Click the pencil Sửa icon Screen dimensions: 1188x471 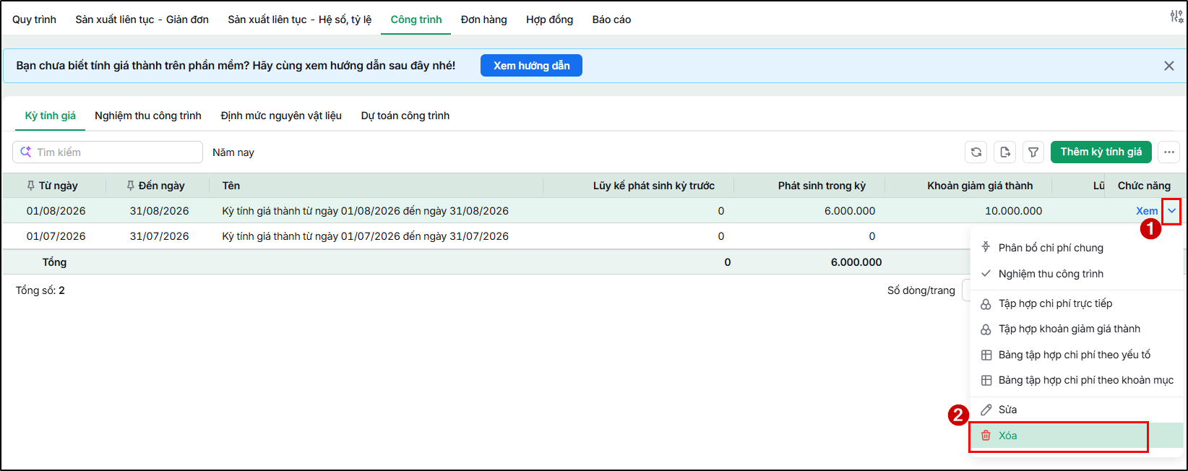[x=986, y=410]
